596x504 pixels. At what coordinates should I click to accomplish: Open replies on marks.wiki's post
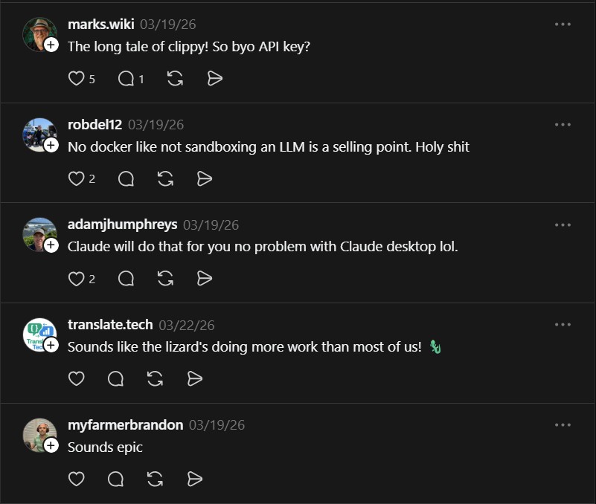(x=125, y=78)
